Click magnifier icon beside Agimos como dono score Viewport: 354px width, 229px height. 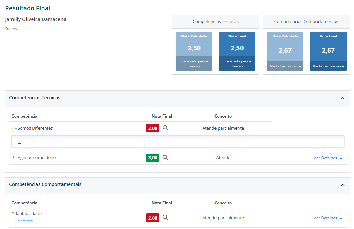coord(166,157)
